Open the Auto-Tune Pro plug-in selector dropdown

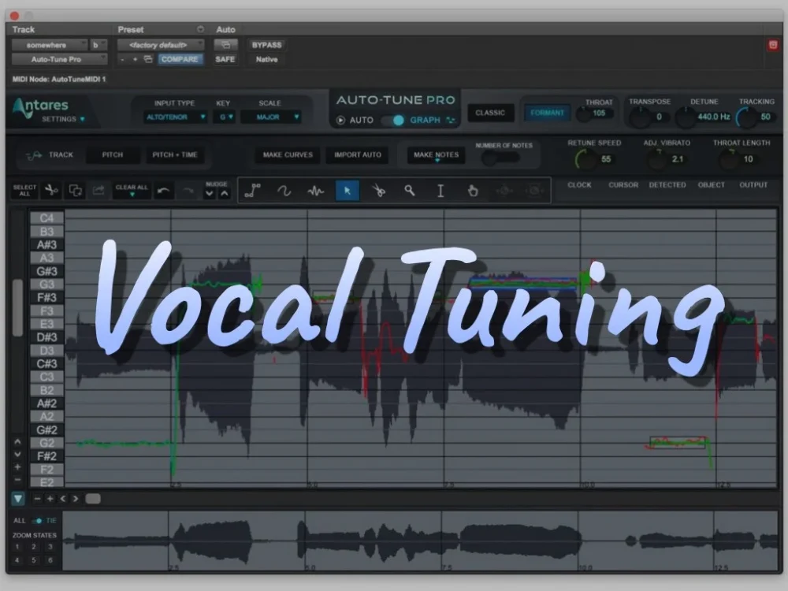click(x=59, y=59)
